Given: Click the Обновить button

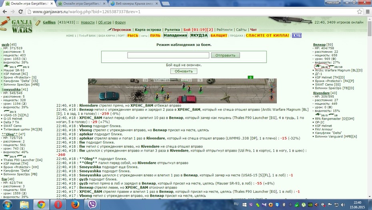Looking at the screenshot, I should 184,71.
